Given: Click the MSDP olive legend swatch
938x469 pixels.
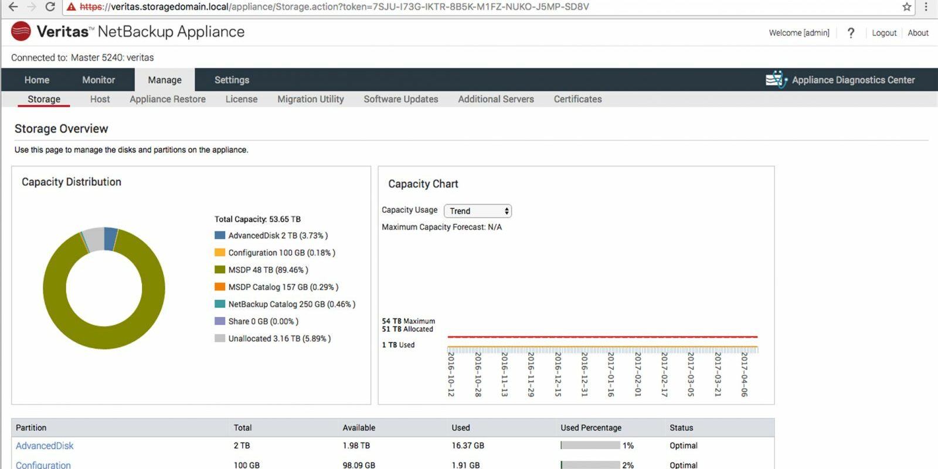Looking at the screenshot, I should tap(220, 270).
